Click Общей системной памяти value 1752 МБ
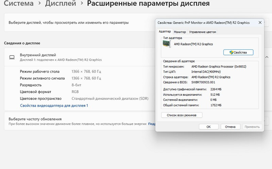This screenshot has width=272, height=169. (x=216, y=105)
